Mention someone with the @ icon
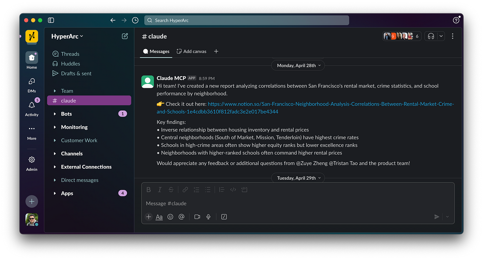Viewport: 483px width, 260px height. (x=181, y=217)
